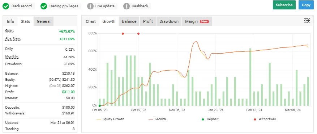Open the General tab

(44, 21)
